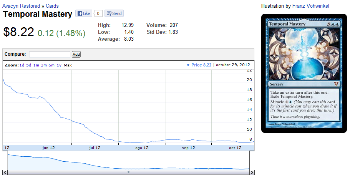Click the 14 y-axis price label

pos(249,109)
